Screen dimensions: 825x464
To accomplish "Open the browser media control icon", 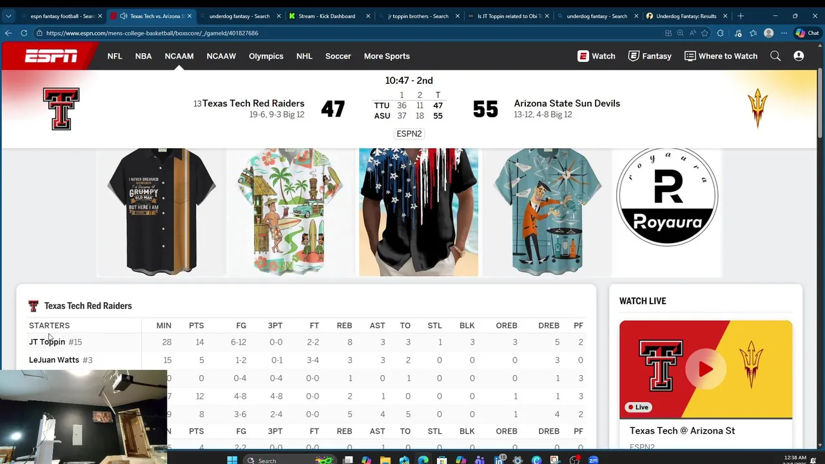I will point(738,33).
